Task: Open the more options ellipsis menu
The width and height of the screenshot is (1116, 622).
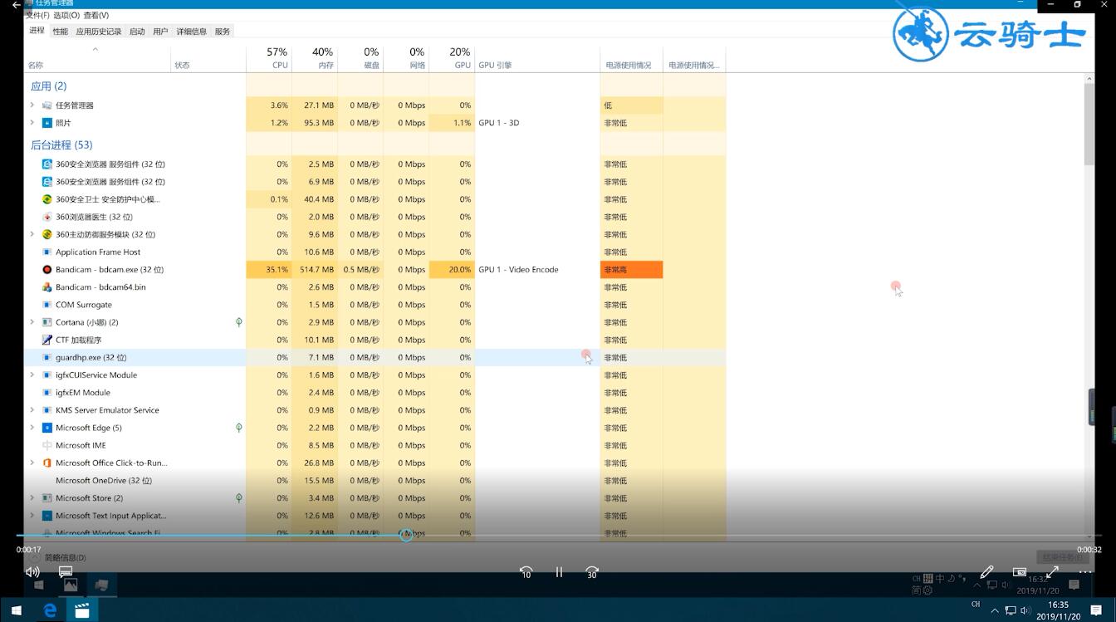Action: click(x=1085, y=572)
